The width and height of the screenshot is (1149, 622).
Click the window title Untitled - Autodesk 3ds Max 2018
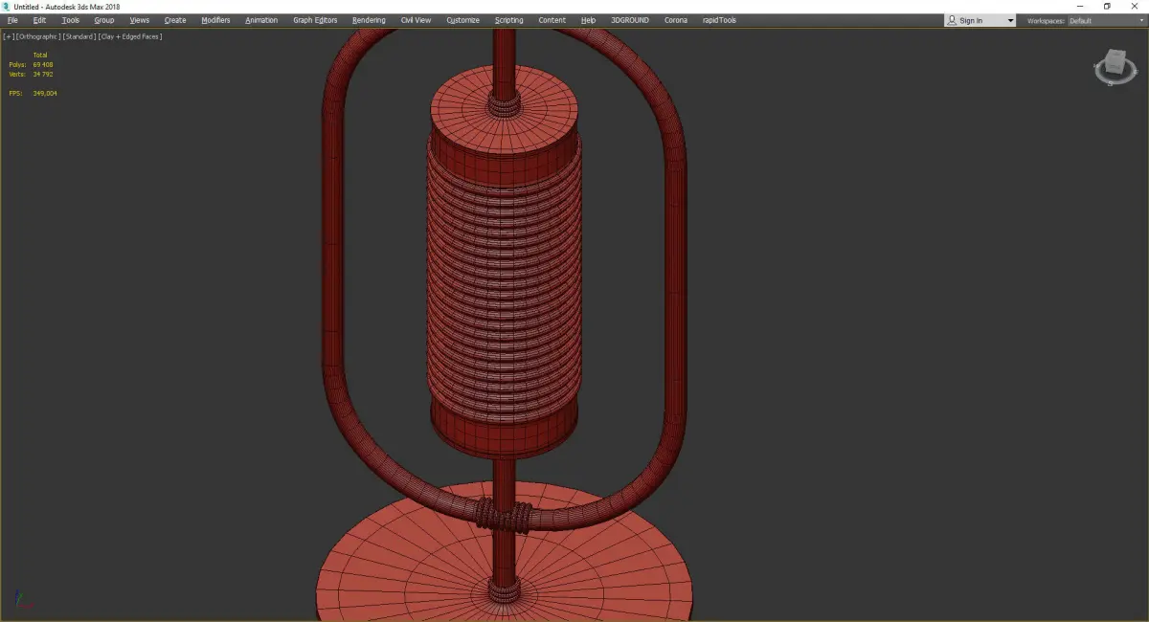coord(67,7)
